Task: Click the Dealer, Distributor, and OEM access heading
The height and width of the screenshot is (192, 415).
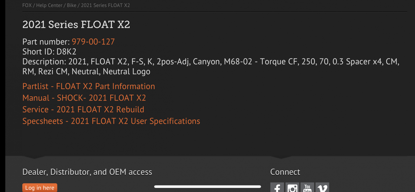Action: [87, 172]
